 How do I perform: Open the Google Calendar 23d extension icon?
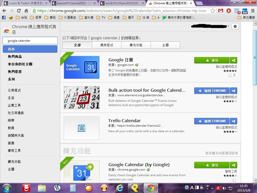tap(245, 11)
